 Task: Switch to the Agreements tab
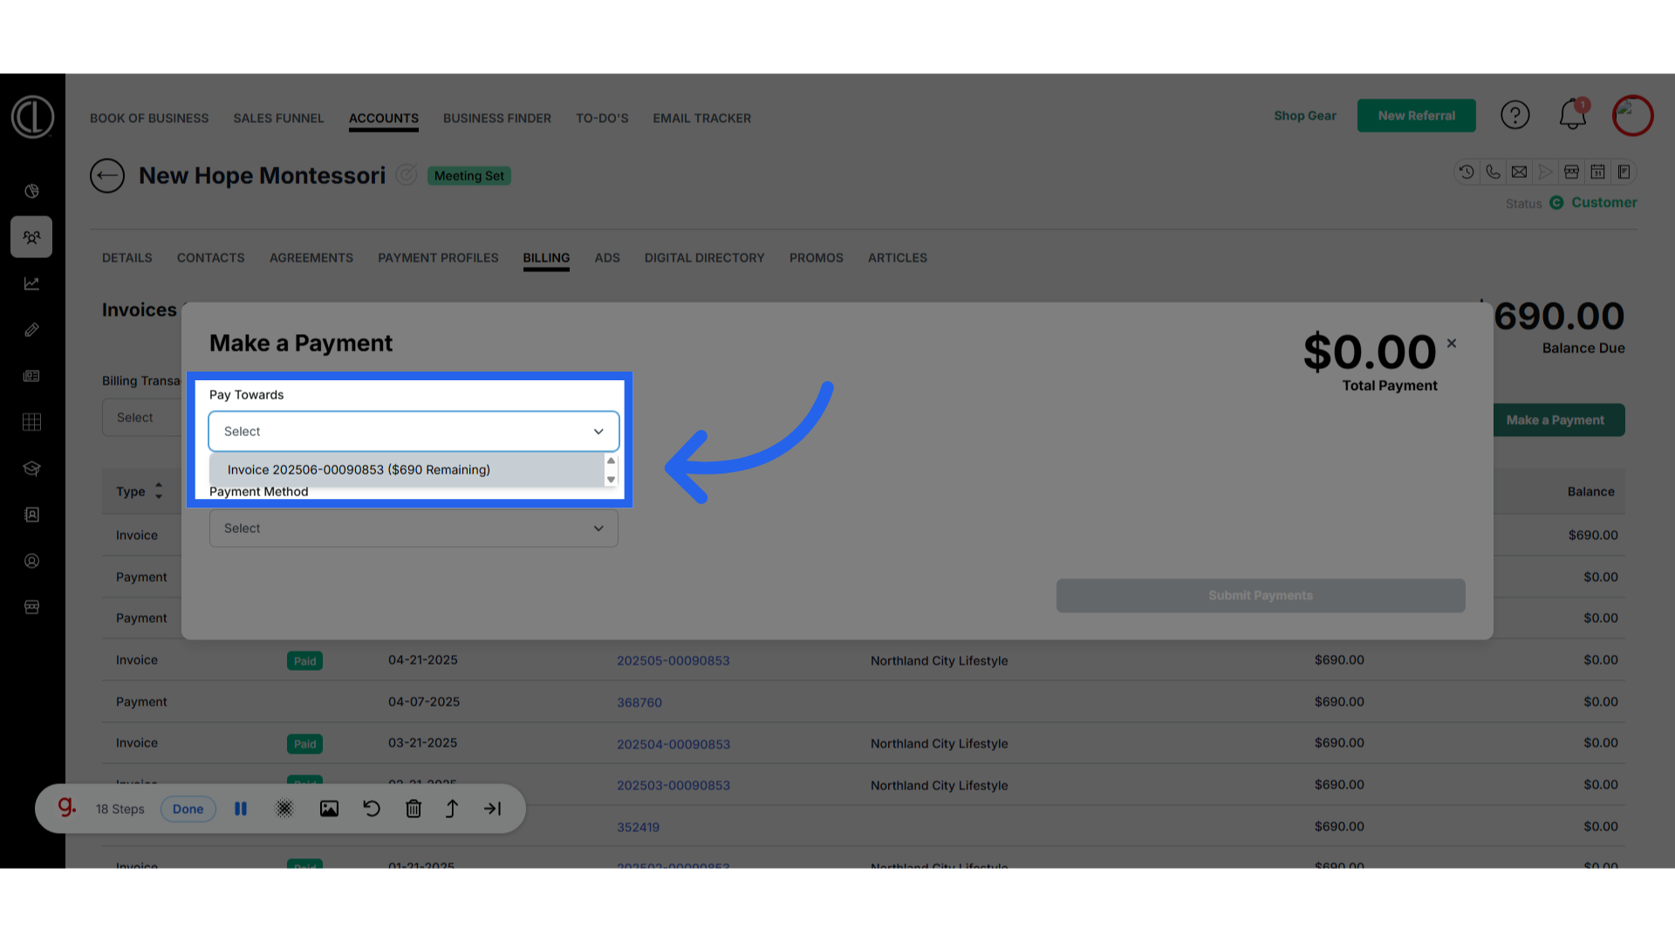click(x=311, y=257)
